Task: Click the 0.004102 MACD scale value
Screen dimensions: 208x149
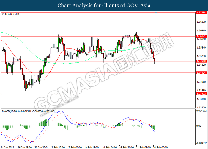Action: (x=201, y=111)
